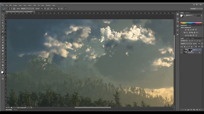
Task: Toggle lock image pixels
Action: pos(187,47)
